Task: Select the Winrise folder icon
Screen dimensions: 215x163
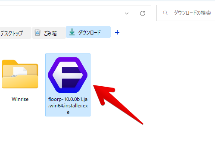Action: point(20,74)
